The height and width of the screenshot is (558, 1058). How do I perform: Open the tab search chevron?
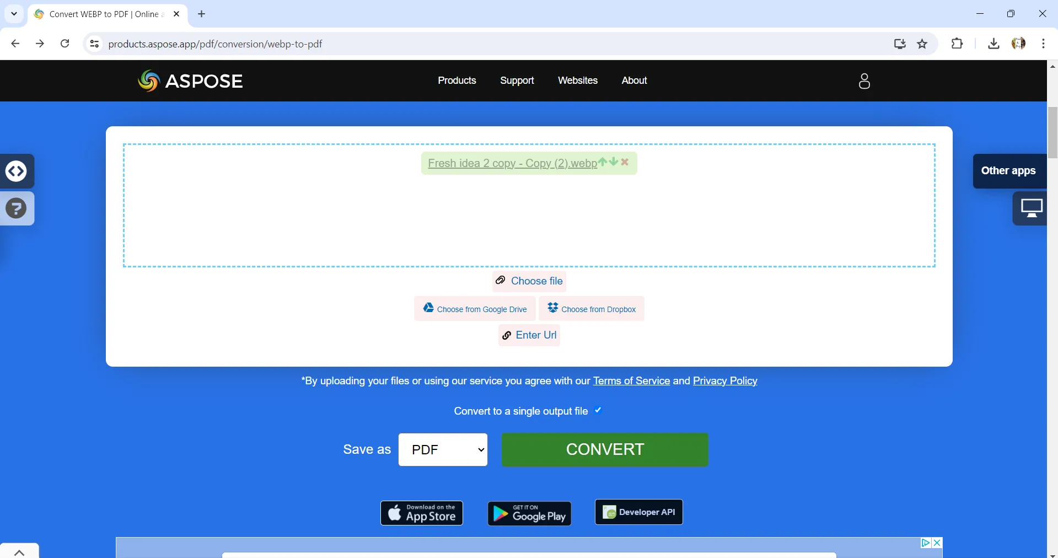pos(14,14)
